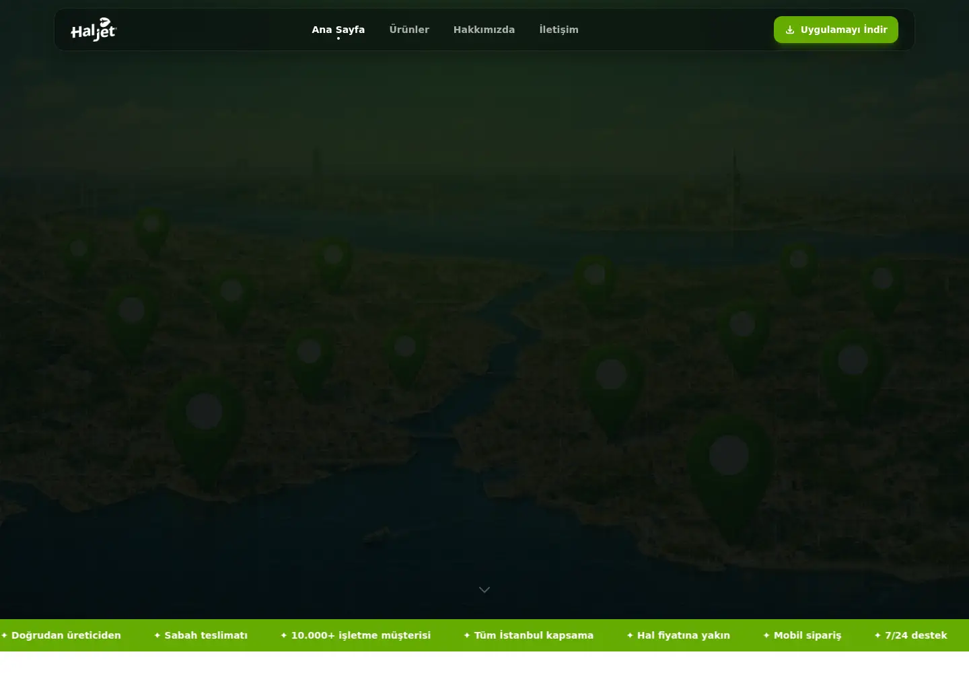Screen dimensions: 969x673
Task: Click the star icon before 'Mobil sipariş'
Action: [766, 635]
